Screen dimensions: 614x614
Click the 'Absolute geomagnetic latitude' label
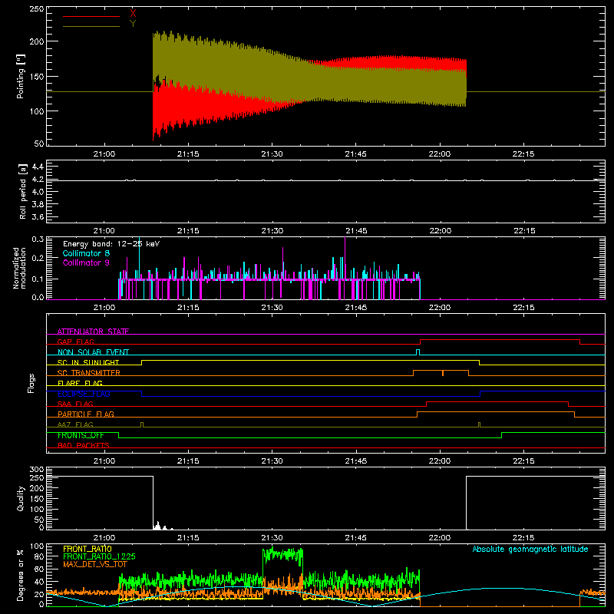[x=530, y=549]
